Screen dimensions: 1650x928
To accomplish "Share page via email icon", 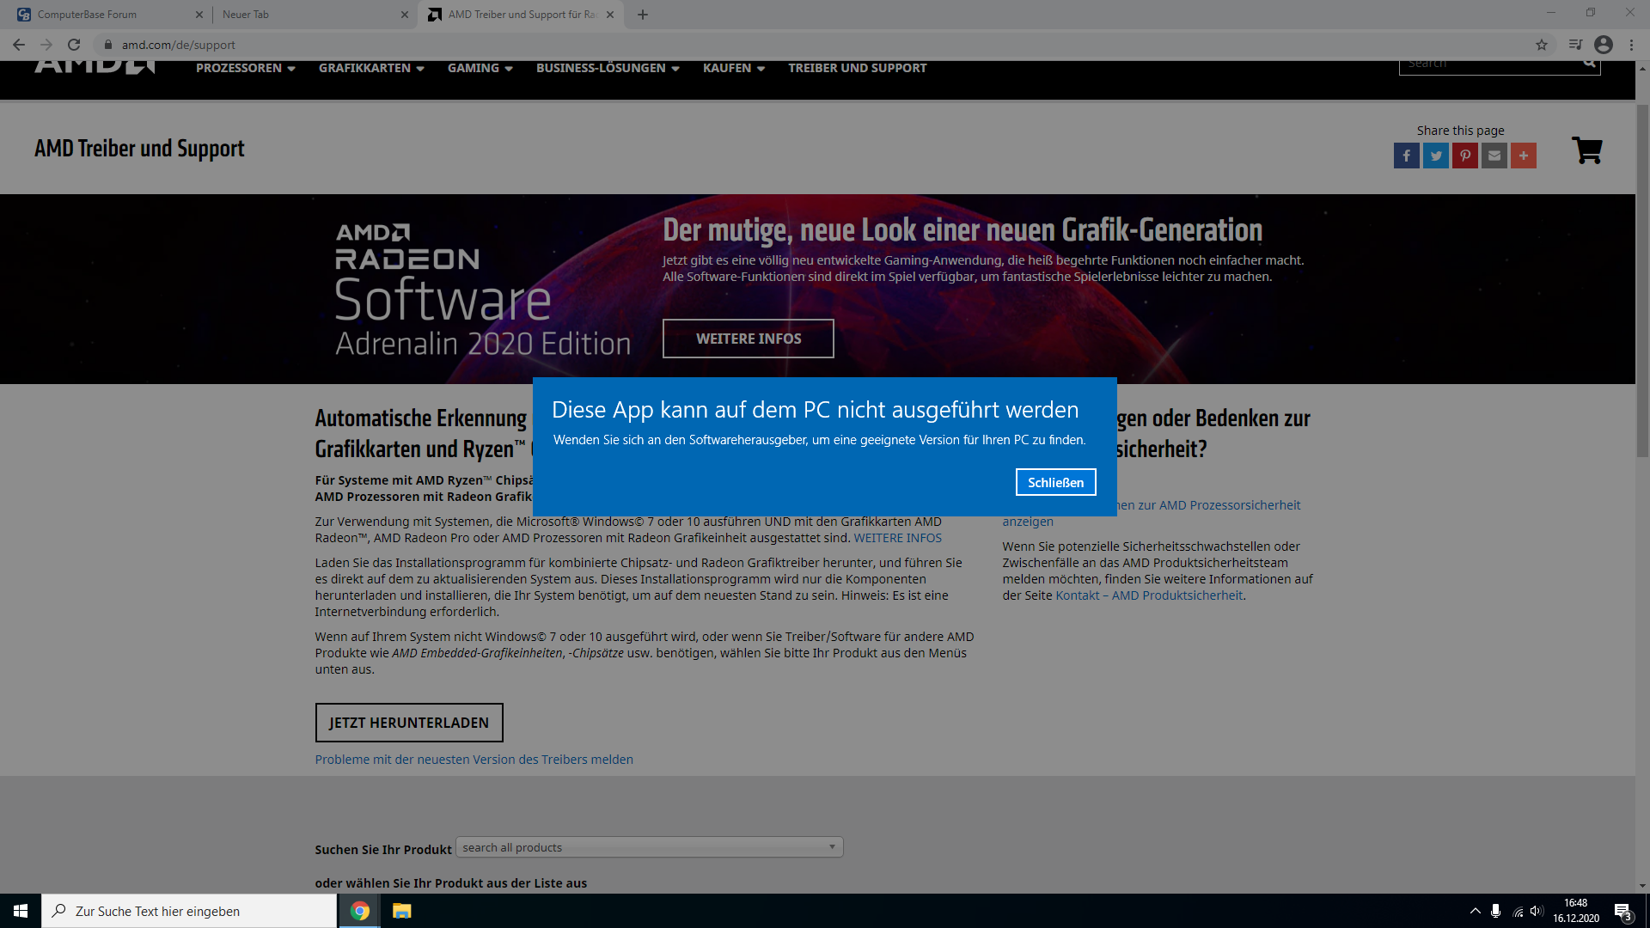I will click(x=1494, y=156).
